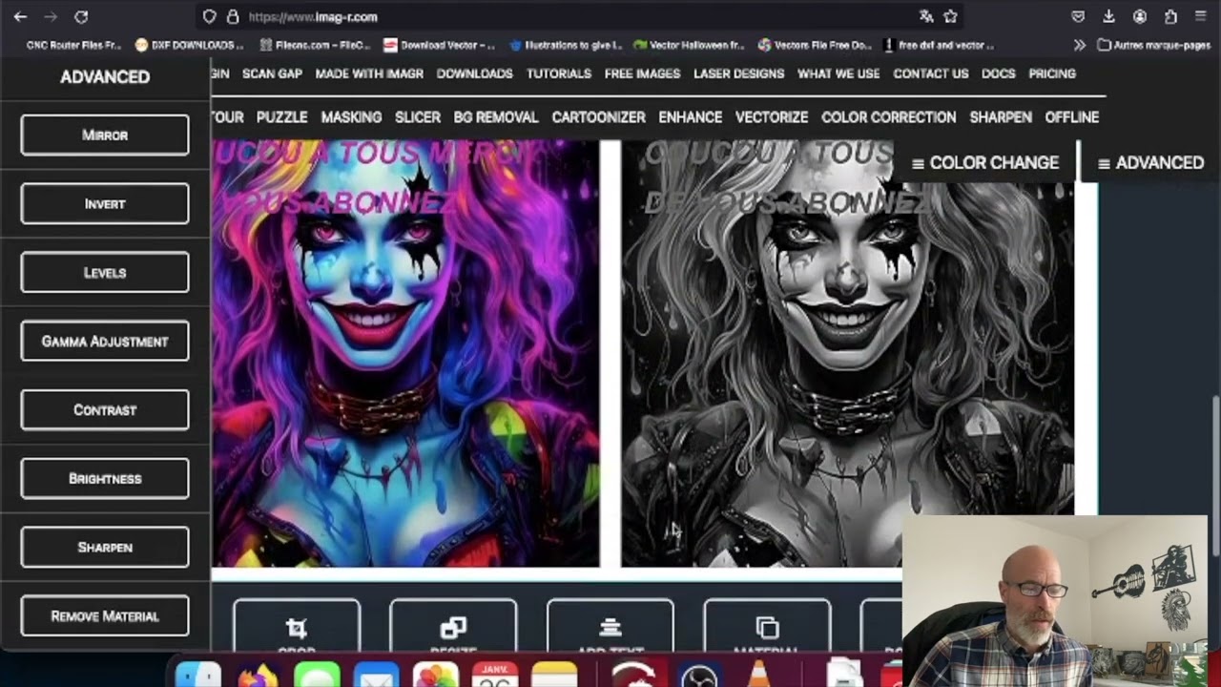Click the padlock site security icon
Image resolution: width=1221 pixels, height=687 pixels.
click(x=233, y=16)
